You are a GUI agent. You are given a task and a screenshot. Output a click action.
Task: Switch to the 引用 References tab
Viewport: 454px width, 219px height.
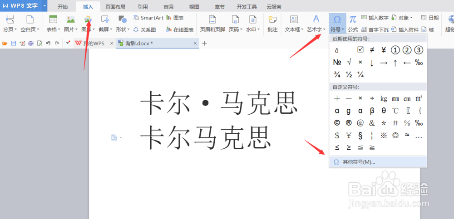pyautogui.click(x=143, y=7)
